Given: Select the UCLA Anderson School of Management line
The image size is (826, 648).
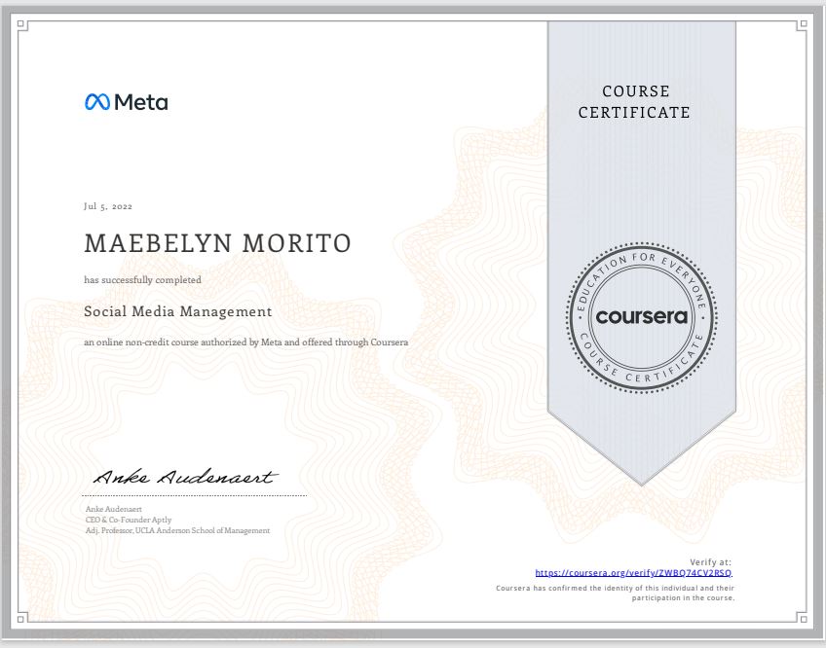Looking at the screenshot, I should point(177,530).
